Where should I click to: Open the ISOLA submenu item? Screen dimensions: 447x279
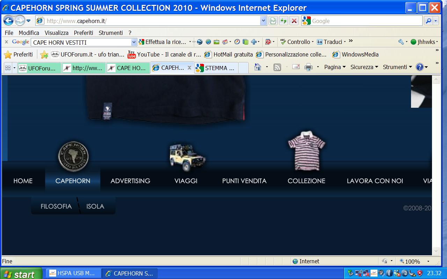[x=95, y=206]
